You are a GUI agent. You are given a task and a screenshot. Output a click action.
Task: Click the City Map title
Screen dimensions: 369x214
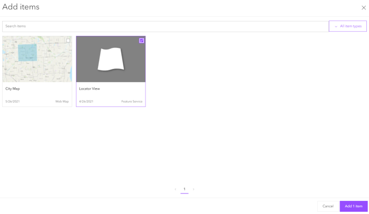pos(13,89)
